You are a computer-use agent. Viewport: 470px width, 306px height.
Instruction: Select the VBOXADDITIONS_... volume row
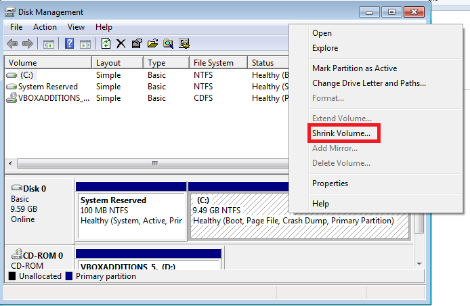(147, 98)
